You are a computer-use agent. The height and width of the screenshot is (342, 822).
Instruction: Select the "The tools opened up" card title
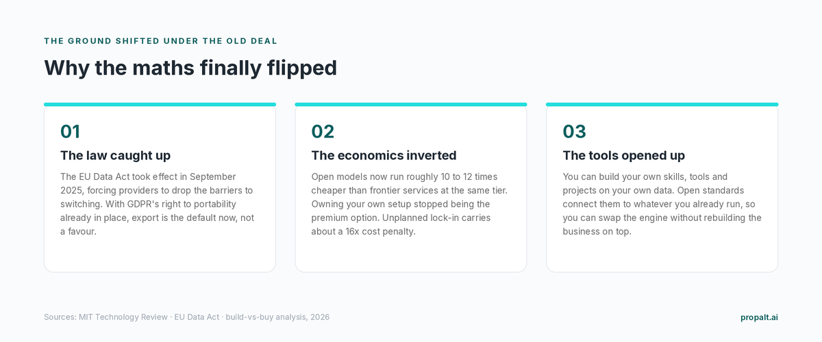(x=624, y=155)
